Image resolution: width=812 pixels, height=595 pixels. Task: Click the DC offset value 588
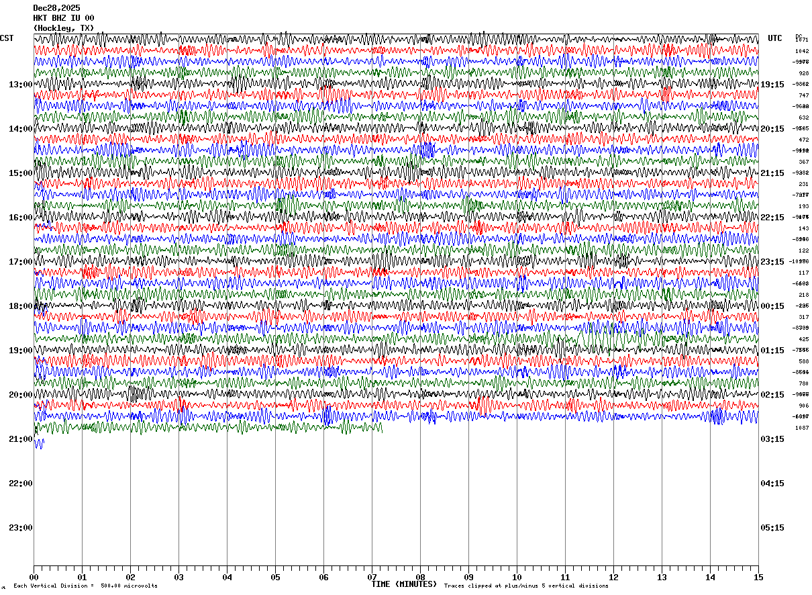(x=803, y=361)
